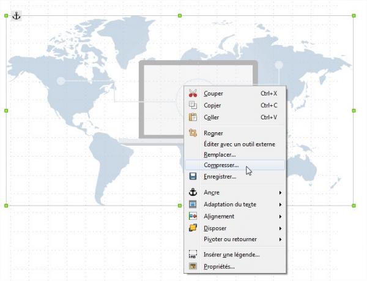Click the Disposer arrange icon
Image resolution: width=367 pixels, height=281 pixels.
[x=193, y=228]
